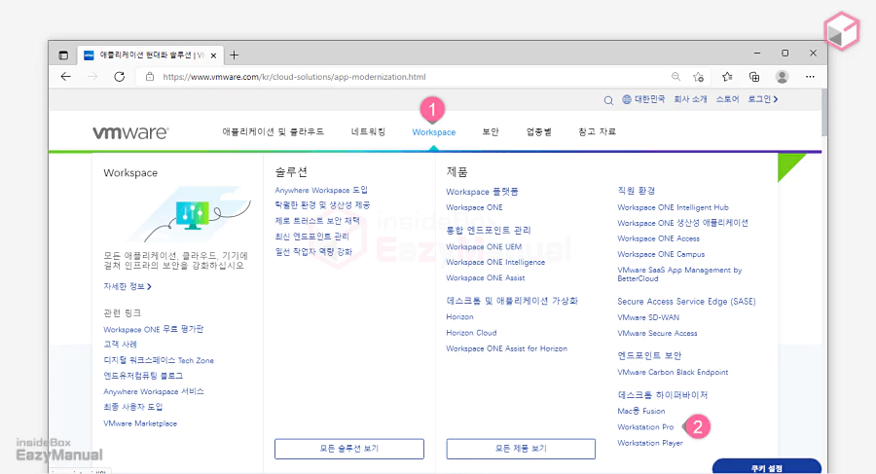Open VMware SaaS App Management by BetterCloud
This screenshot has height=474, width=876.
point(679,273)
